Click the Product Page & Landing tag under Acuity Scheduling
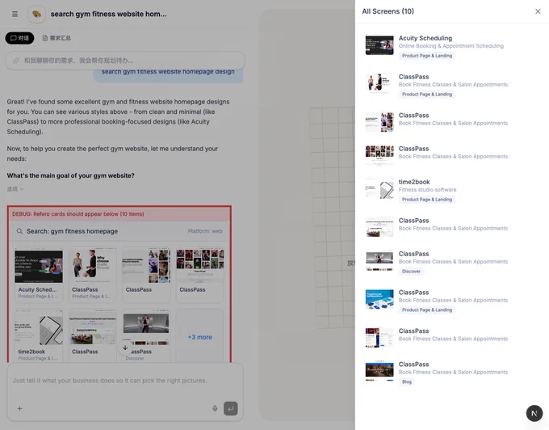Viewport: 549px width, 430px height. tap(427, 56)
